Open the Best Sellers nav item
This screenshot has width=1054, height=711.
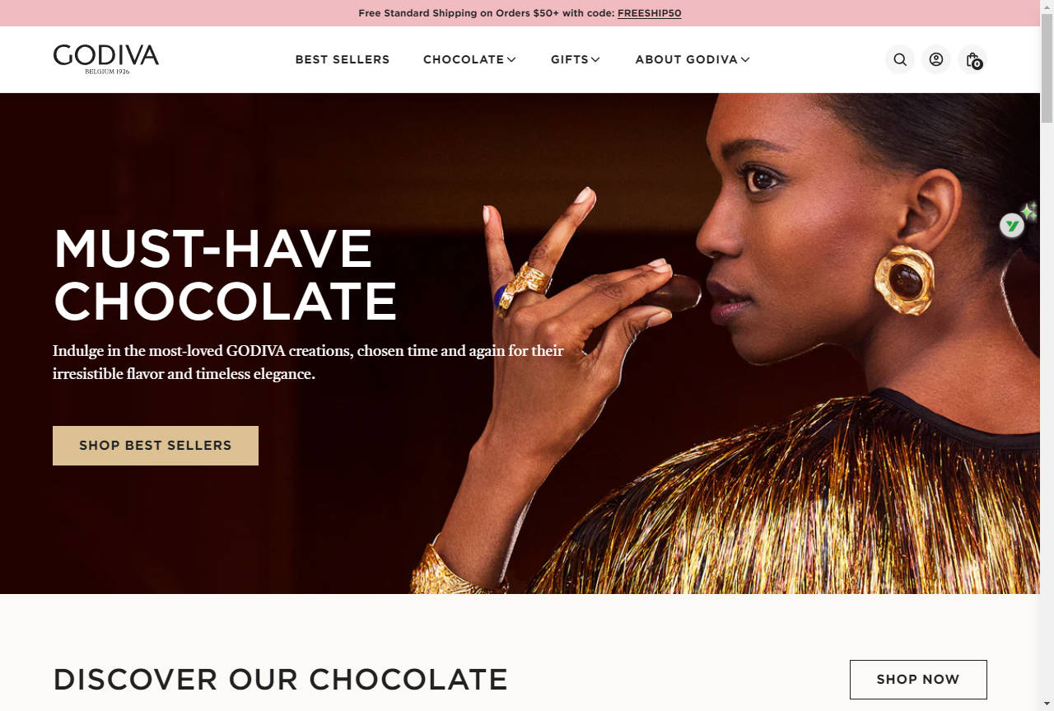pos(343,59)
